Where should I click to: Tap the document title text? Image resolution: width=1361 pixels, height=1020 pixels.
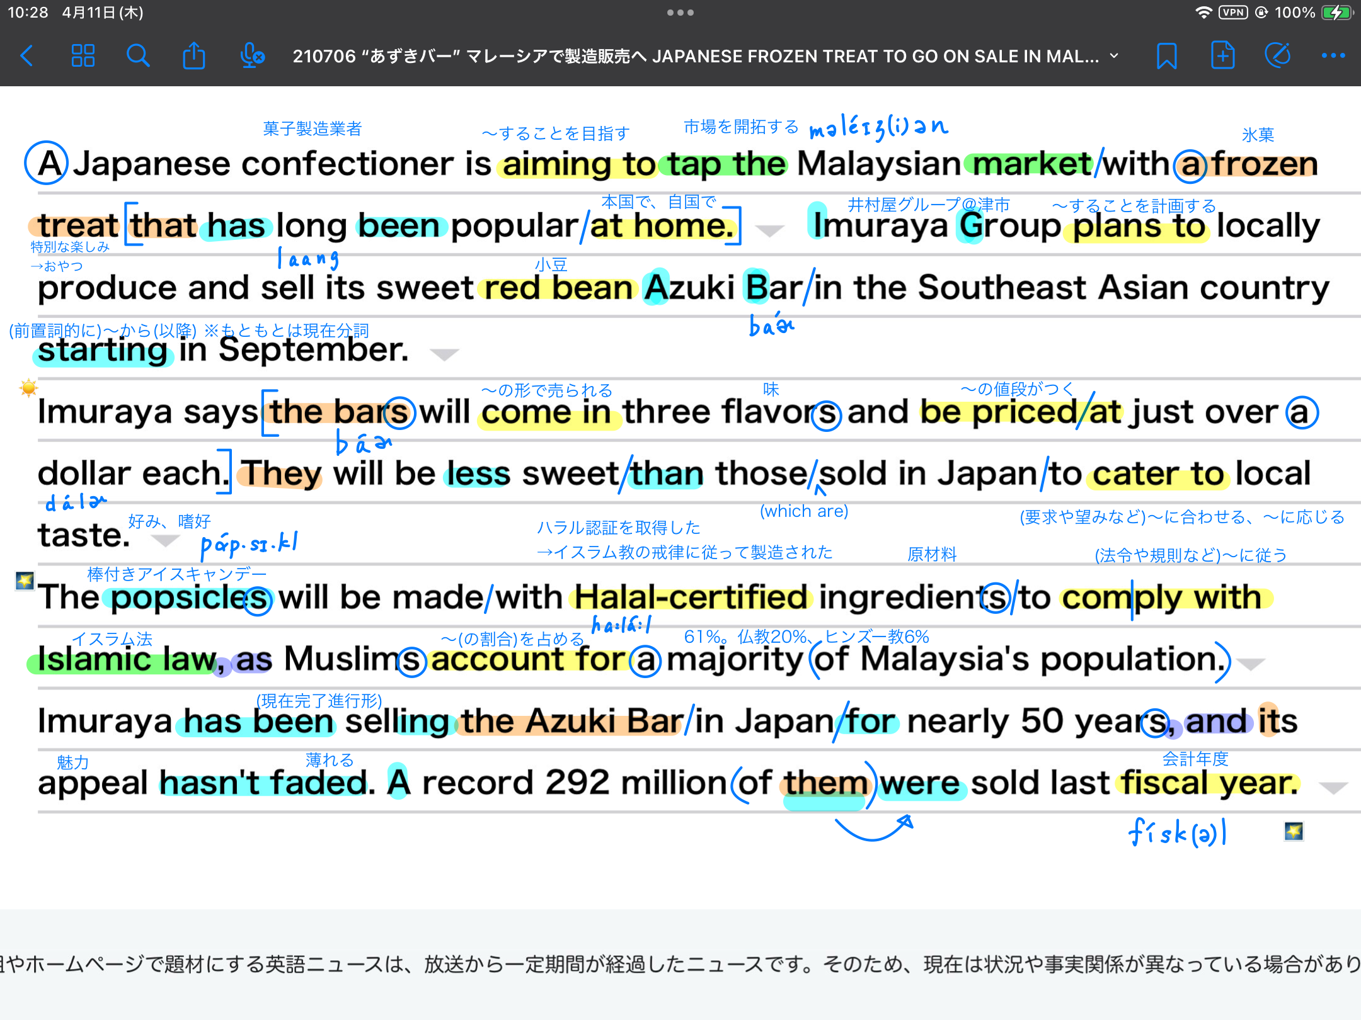pyautogui.click(x=696, y=56)
